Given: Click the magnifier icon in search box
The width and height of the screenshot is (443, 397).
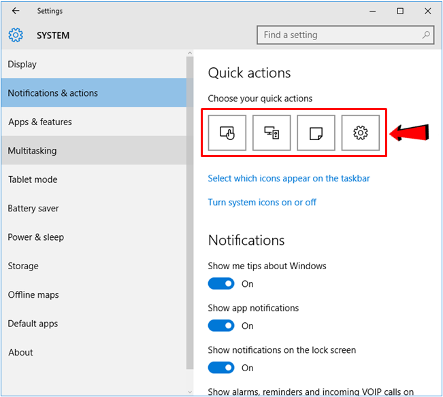Looking at the screenshot, I should pos(426,35).
